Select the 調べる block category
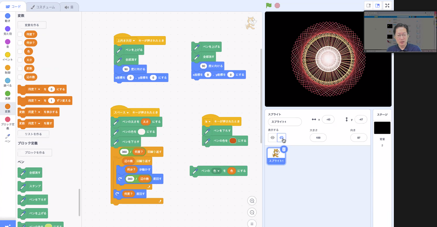Screen dimensions: 437x227 [x=7, y=82]
